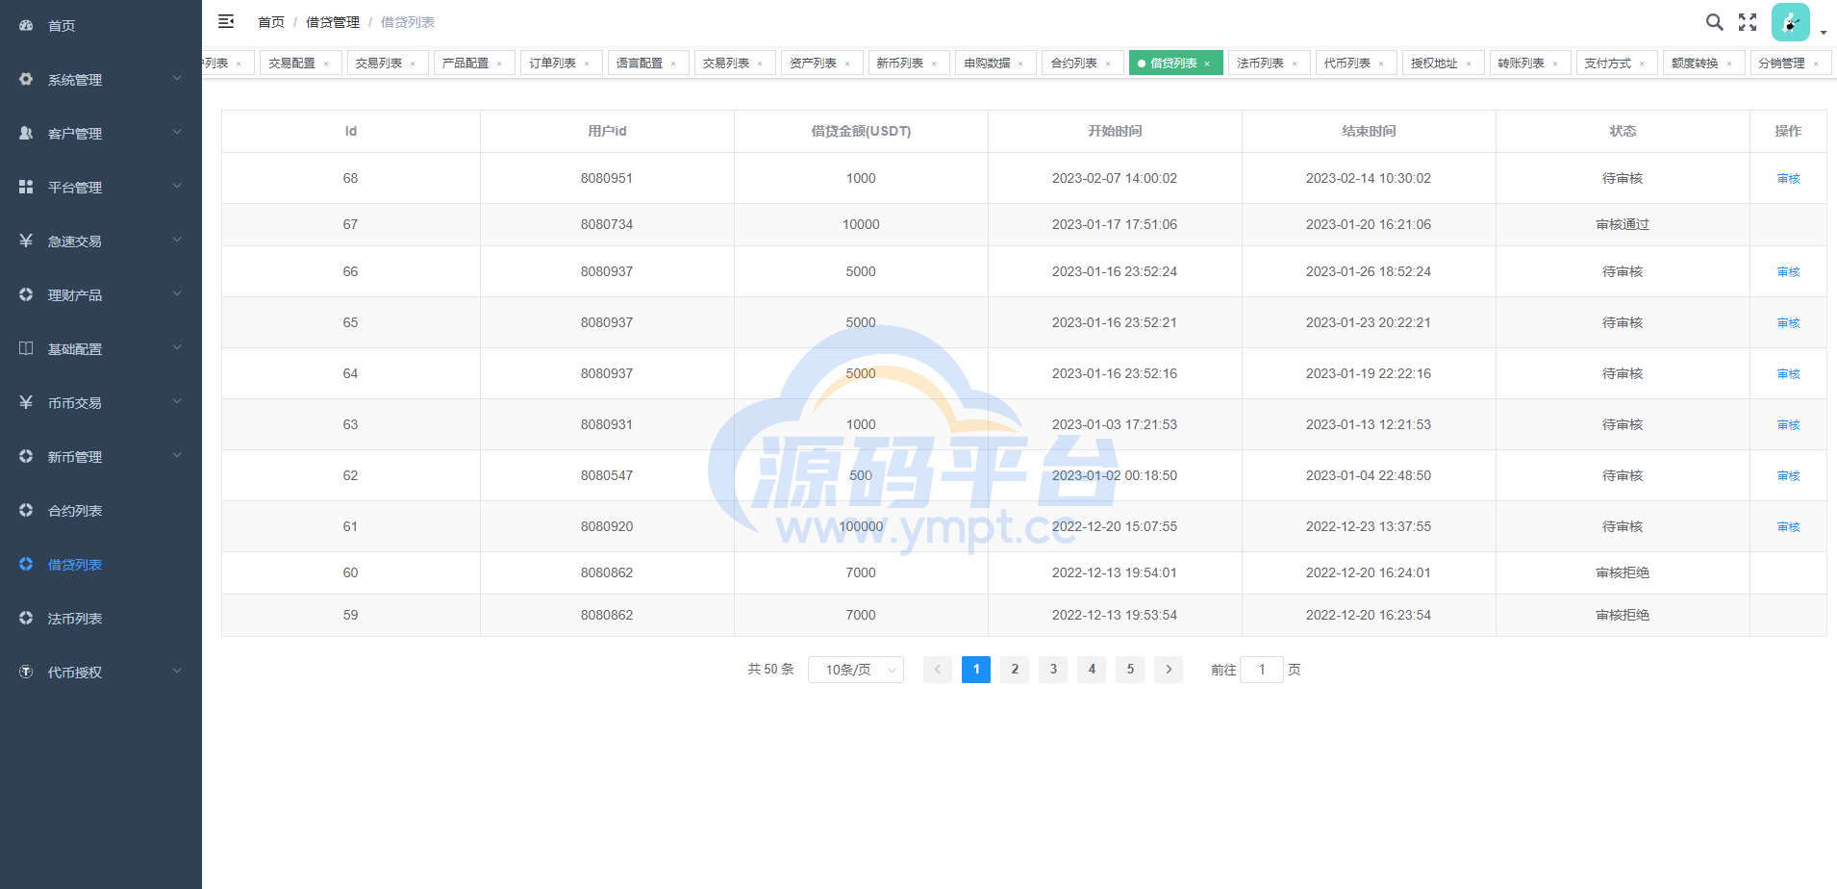Screen dimensions: 1837x889
Task: Click 平台管理 grid icon in sidebar
Action: coord(26,188)
